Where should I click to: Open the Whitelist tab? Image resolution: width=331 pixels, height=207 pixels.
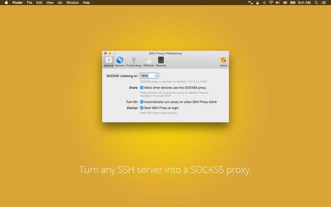coord(149,62)
